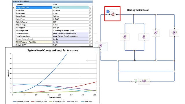Click the row selector arrow beside Pump: Radial Flow
The width and height of the screenshot is (185, 104).
(x=14, y=8)
